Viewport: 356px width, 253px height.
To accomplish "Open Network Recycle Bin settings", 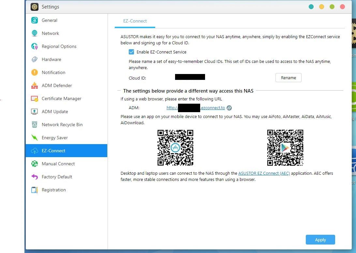I will [67, 125].
